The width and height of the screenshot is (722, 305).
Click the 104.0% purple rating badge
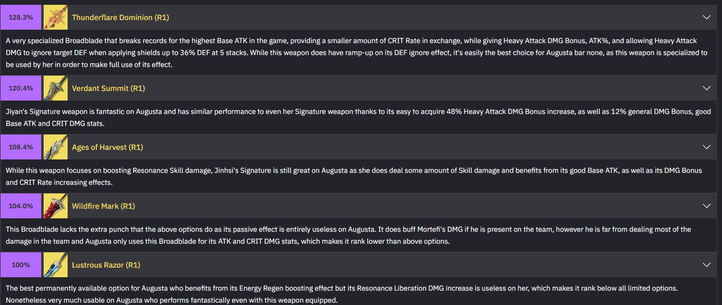(x=21, y=206)
